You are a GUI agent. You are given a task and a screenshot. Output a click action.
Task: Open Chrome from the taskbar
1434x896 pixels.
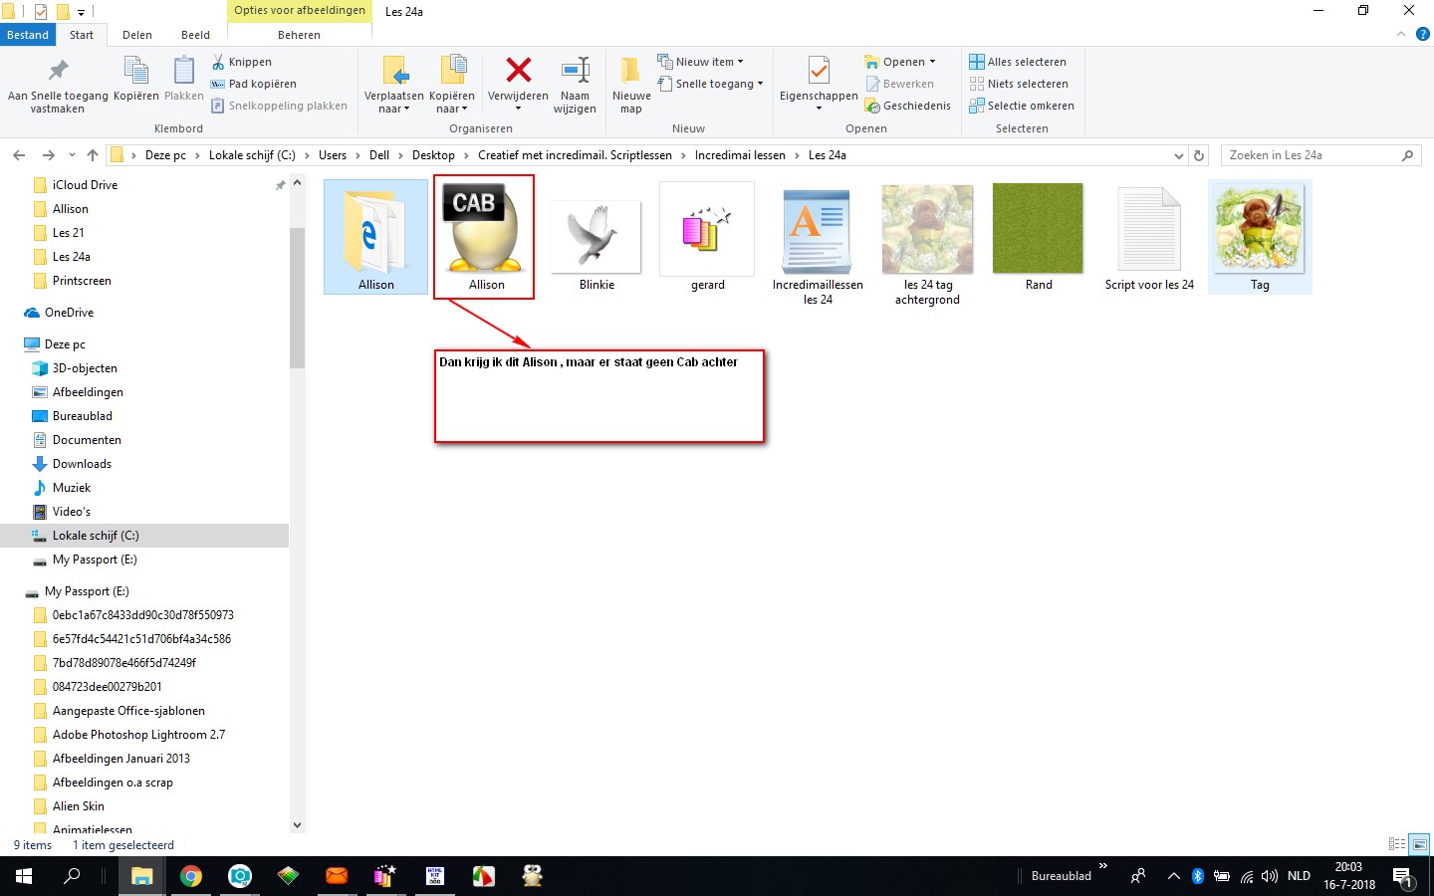point(191,876)
